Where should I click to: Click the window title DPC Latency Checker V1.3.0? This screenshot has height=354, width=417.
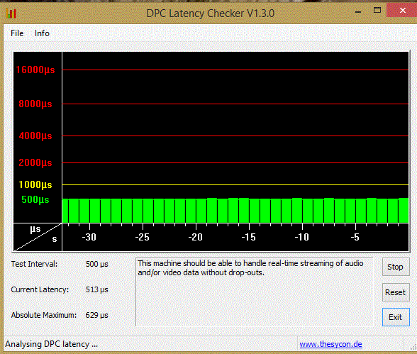211,13
